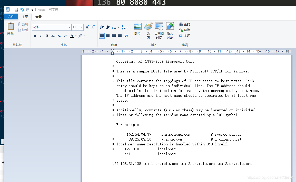Click the font size field showing 11
The image size is (296, 182).
tap(76, 27)
